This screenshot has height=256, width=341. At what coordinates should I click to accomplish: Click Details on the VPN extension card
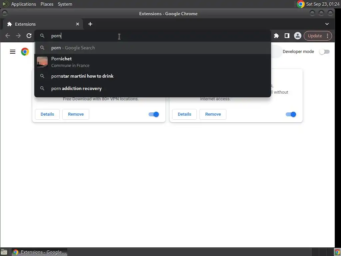click(x=47, y=114)
